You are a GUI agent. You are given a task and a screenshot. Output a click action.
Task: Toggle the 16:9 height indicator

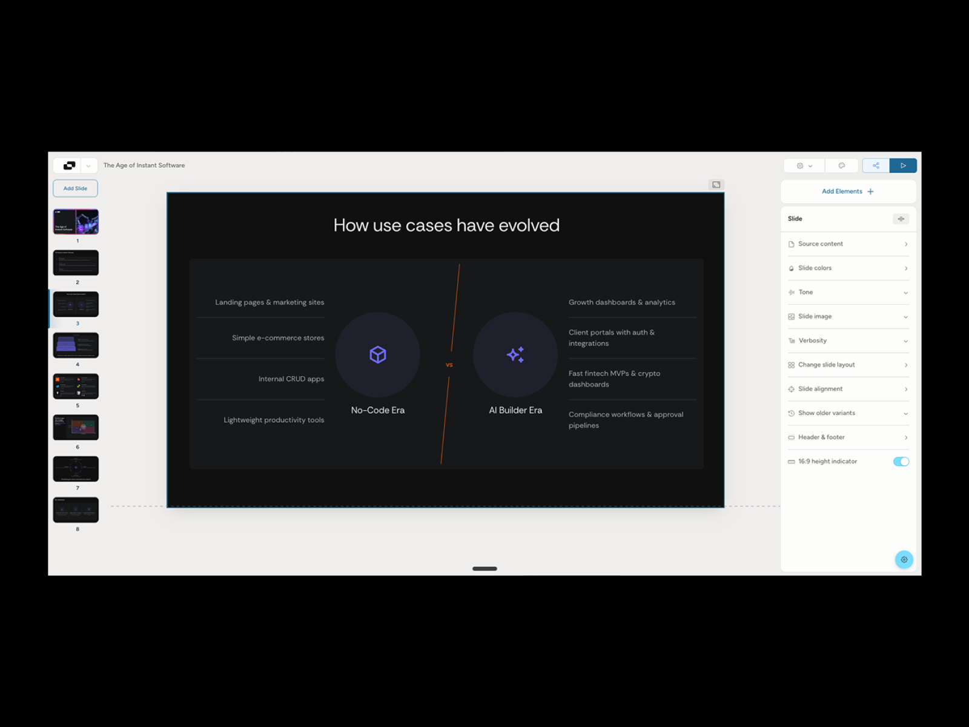(901, 461)
